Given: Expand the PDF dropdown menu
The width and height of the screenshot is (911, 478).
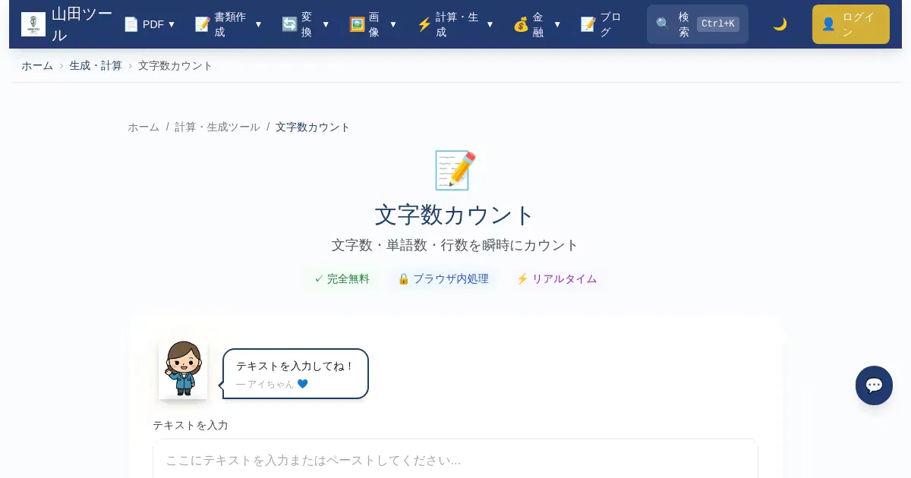Looking at the screenshot, I should pos(172,24).
